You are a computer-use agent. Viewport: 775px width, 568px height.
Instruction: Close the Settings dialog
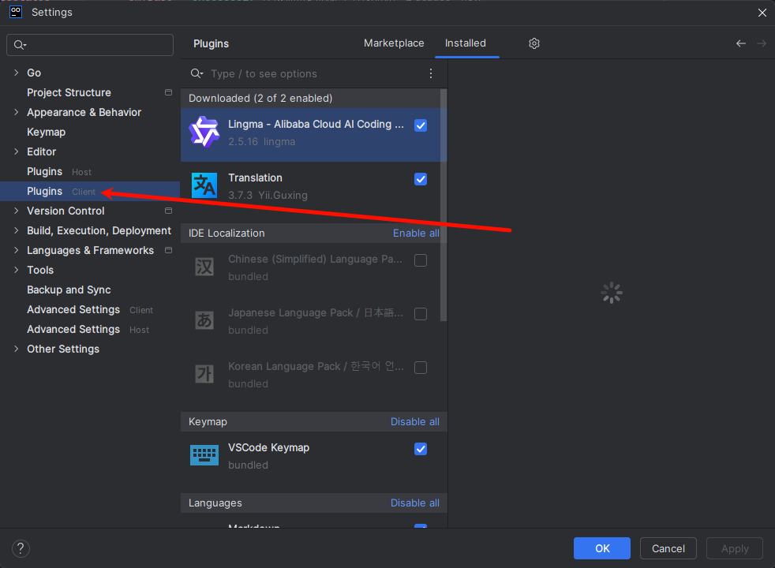tap(762, 13)
